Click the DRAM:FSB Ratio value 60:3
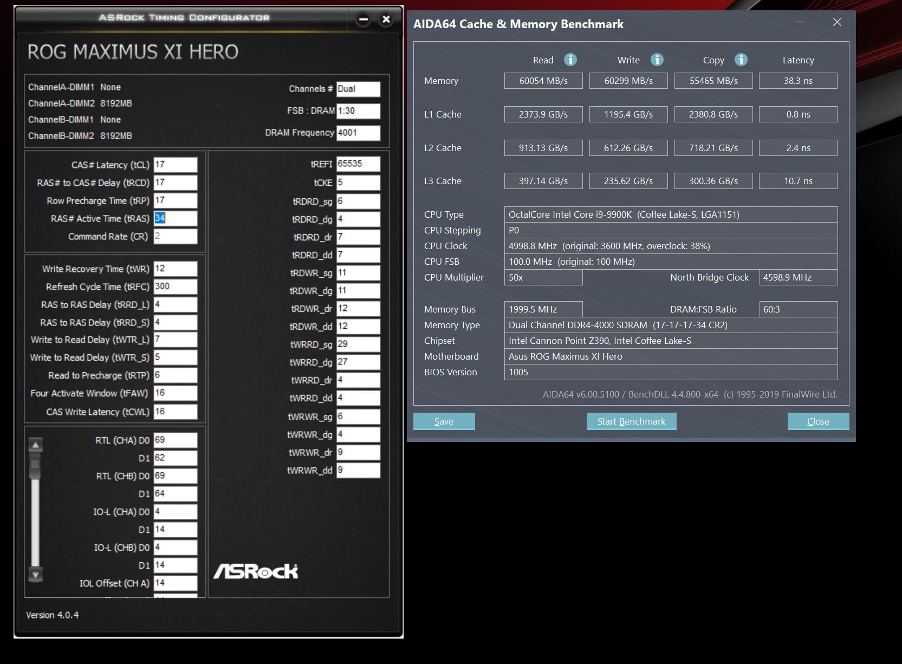 pyautogui.click(x=799, y=309)
